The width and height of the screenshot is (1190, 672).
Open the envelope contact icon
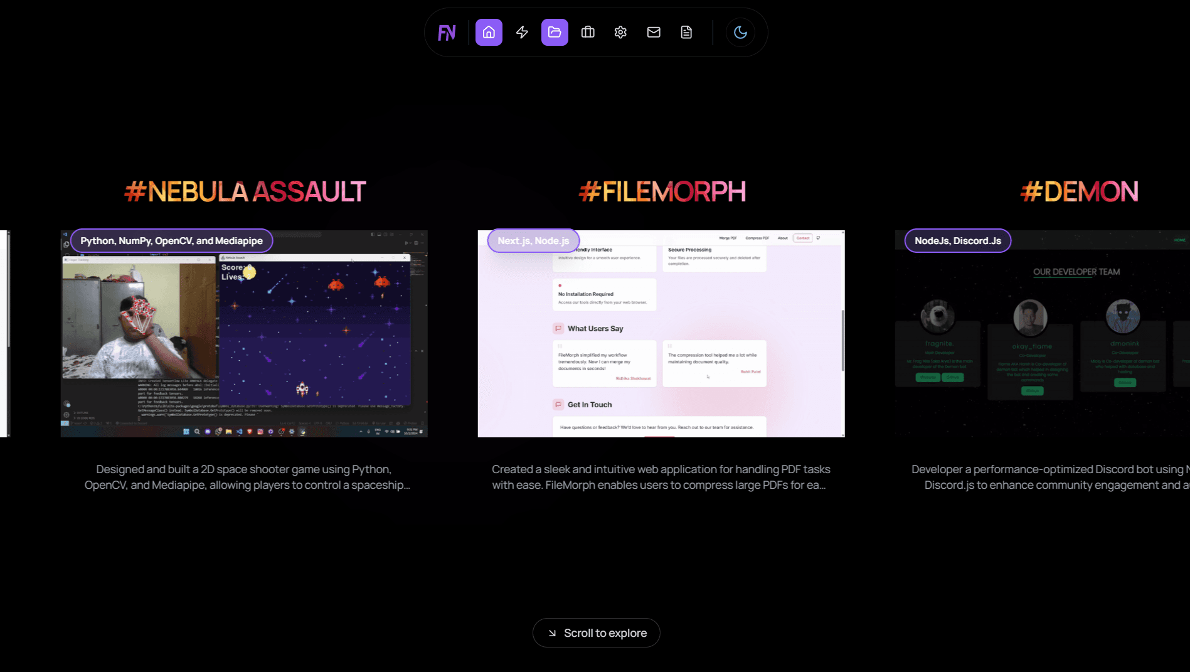654,33
